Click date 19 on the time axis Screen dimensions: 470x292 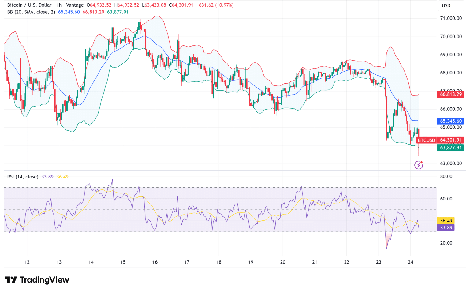point(251,262)
